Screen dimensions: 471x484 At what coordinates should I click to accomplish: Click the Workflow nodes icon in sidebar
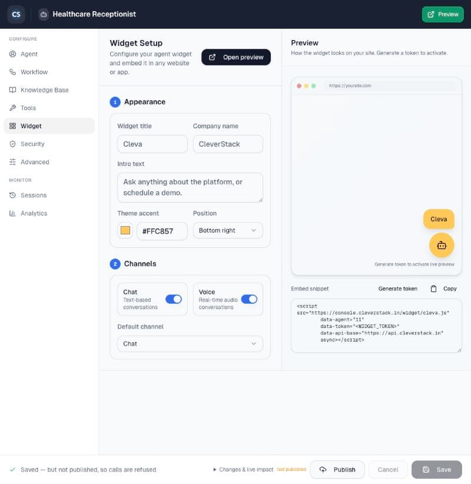click(x=12, y=72)
